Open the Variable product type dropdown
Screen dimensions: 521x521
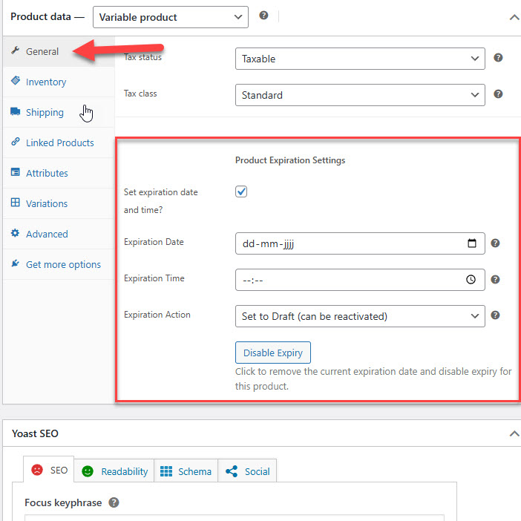pyautogui.click(x=171, y=17)
